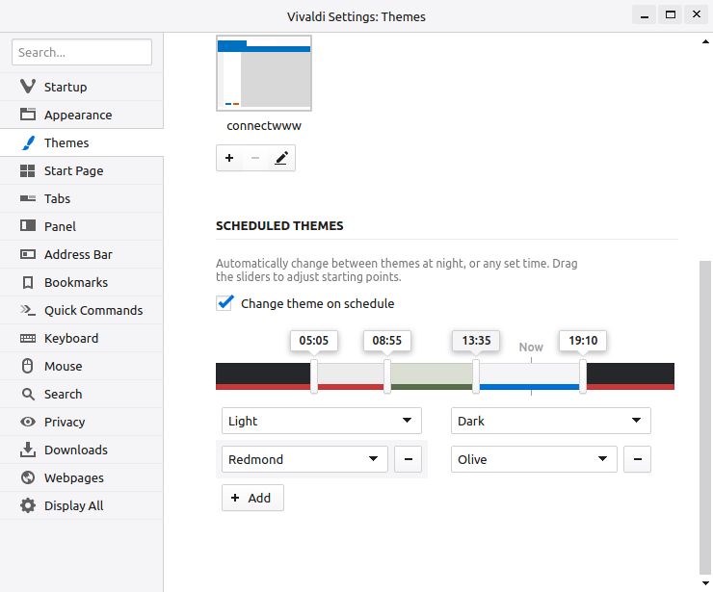The image size is (713, 592).
Task: Open Quick Commands settings
Action: click(81, 310)
